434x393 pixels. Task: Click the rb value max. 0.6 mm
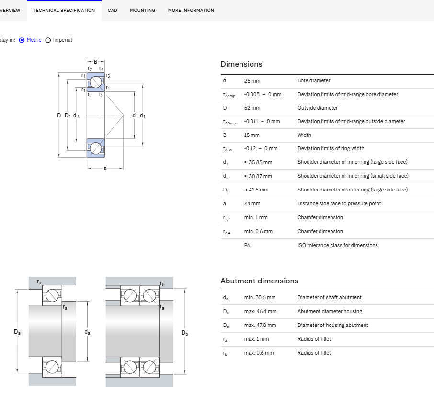259,353
